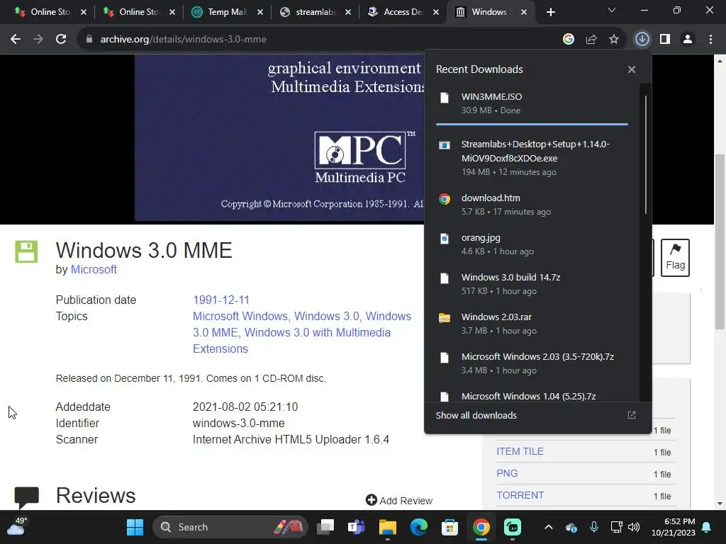
Task: Open orang.jpg download entry
Action: point(532,244)
